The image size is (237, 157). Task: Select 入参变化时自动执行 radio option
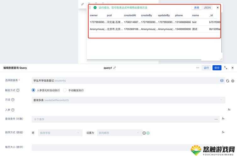pos(33,90)
